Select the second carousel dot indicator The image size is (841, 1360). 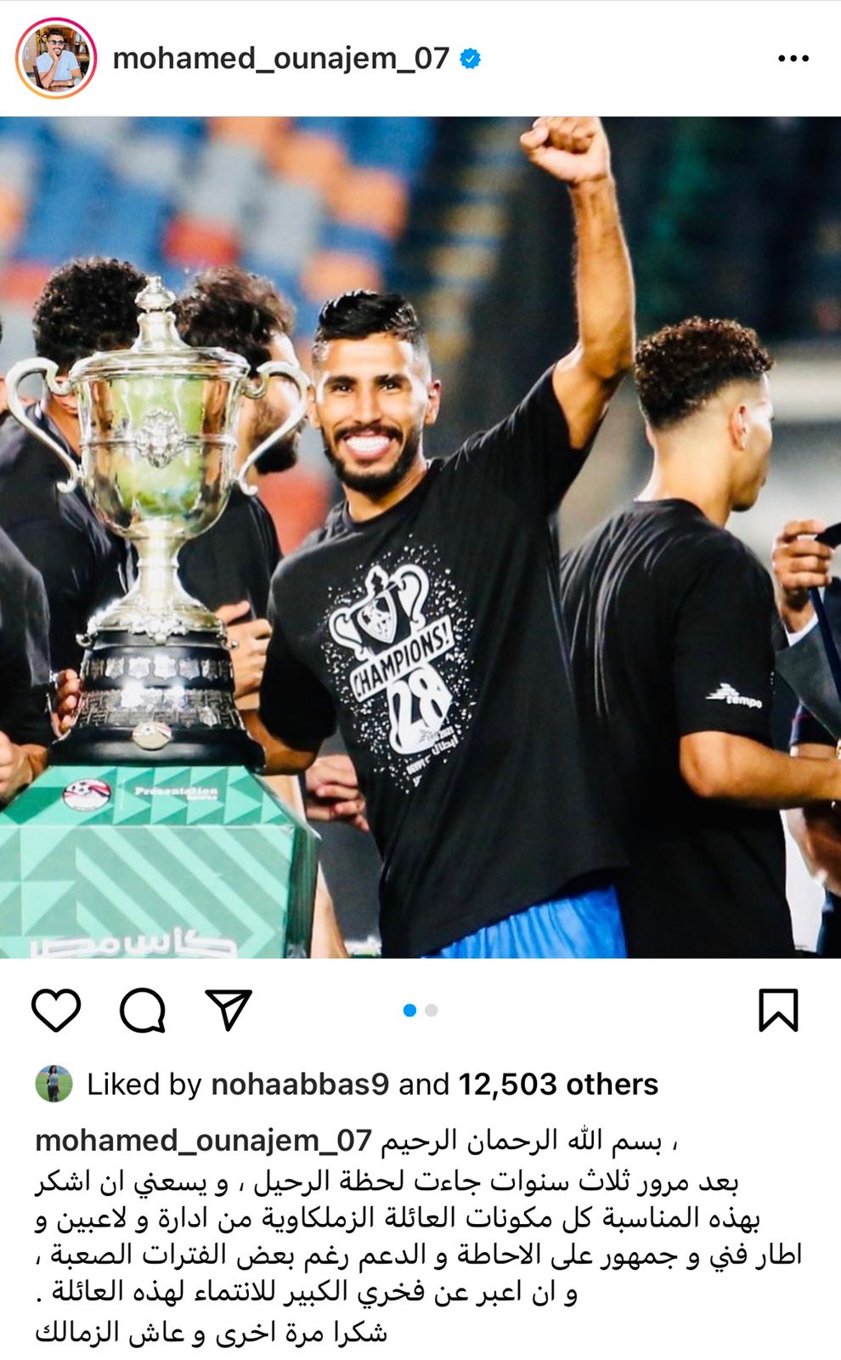[x=432, y=1010]
